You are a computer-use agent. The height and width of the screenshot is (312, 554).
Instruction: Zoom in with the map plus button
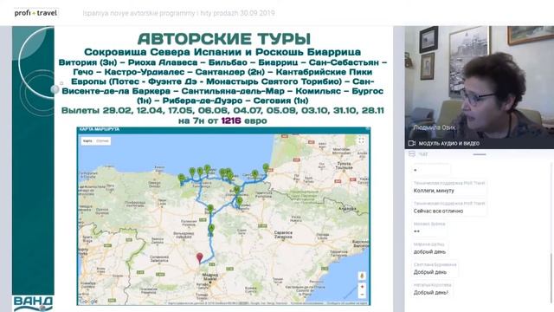pos(362,287)
